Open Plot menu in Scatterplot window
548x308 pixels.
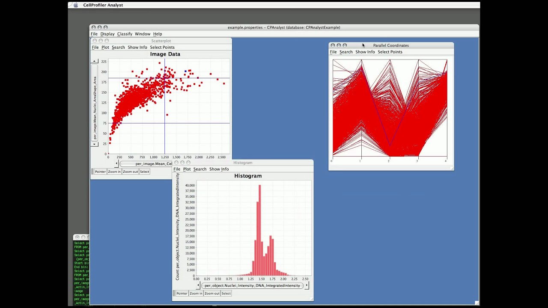[105, 47]
